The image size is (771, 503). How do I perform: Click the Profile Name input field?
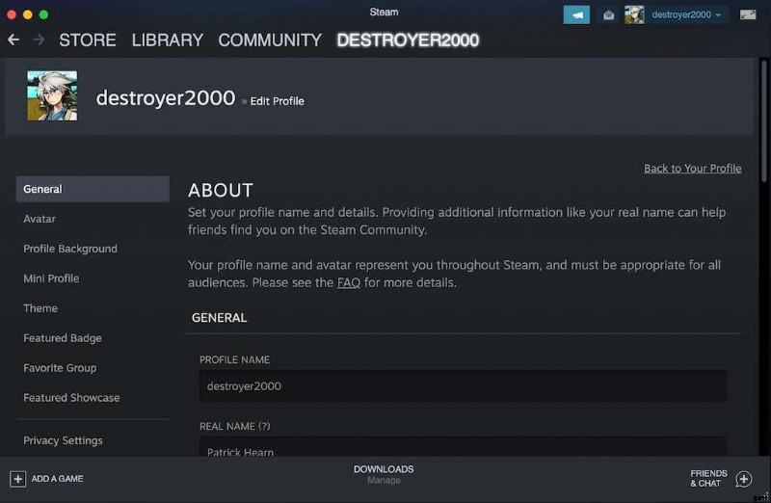click(x=463, y=386)
